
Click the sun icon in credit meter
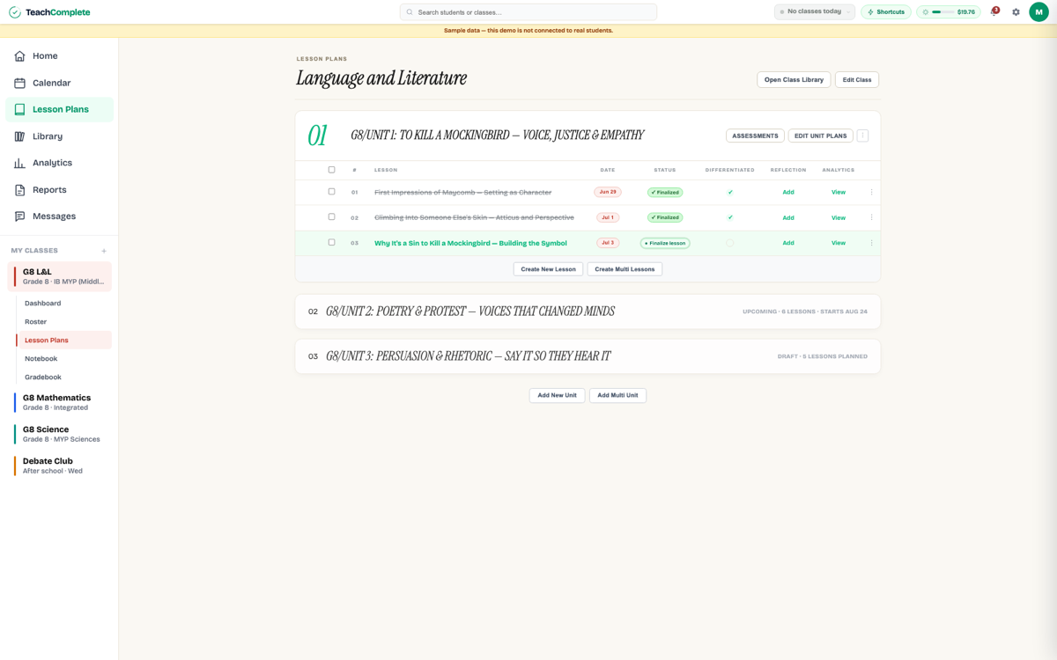[926, 12]
